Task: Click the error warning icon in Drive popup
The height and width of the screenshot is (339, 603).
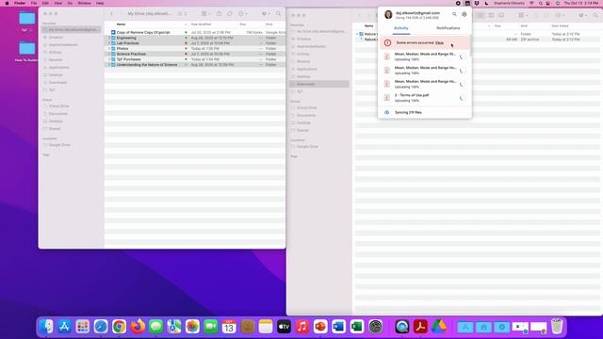Action: (x=387, y=42)
